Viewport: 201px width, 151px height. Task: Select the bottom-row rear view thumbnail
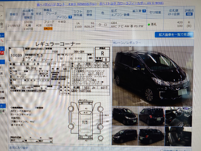coord(151,135)
